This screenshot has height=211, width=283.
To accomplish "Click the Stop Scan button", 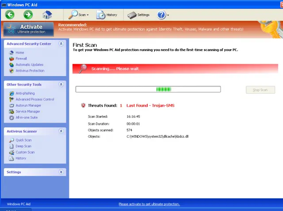I will 260,90.
